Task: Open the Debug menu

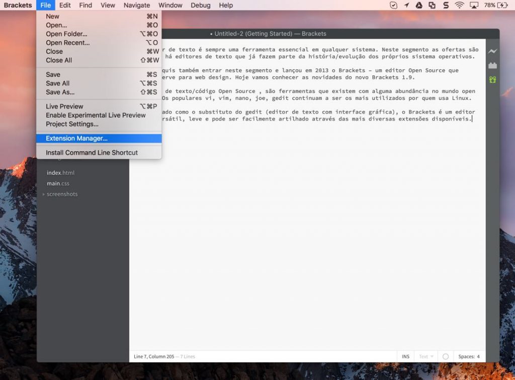Action: coord(200,6)
